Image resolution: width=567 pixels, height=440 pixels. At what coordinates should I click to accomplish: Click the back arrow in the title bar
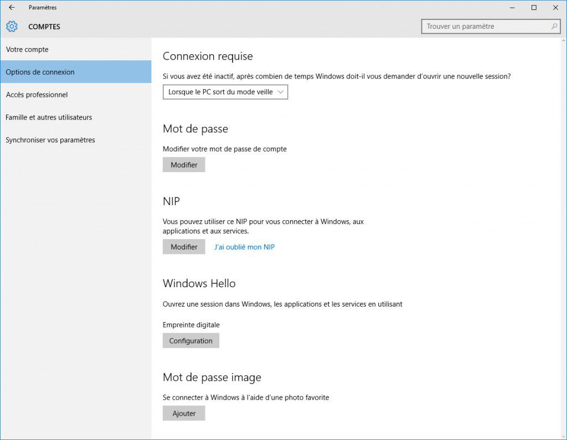[12, 7]
